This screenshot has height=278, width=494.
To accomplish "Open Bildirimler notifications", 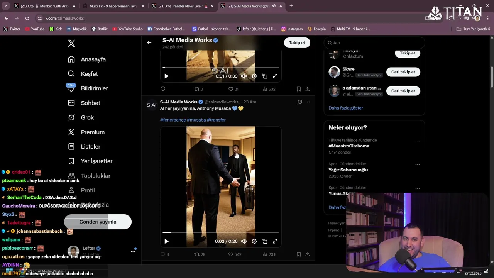I will tap(88, 88).
